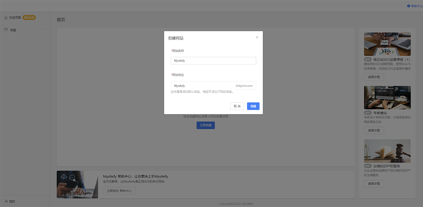
Task: Click the 取消 button in dialog
Action: (237, 106)
